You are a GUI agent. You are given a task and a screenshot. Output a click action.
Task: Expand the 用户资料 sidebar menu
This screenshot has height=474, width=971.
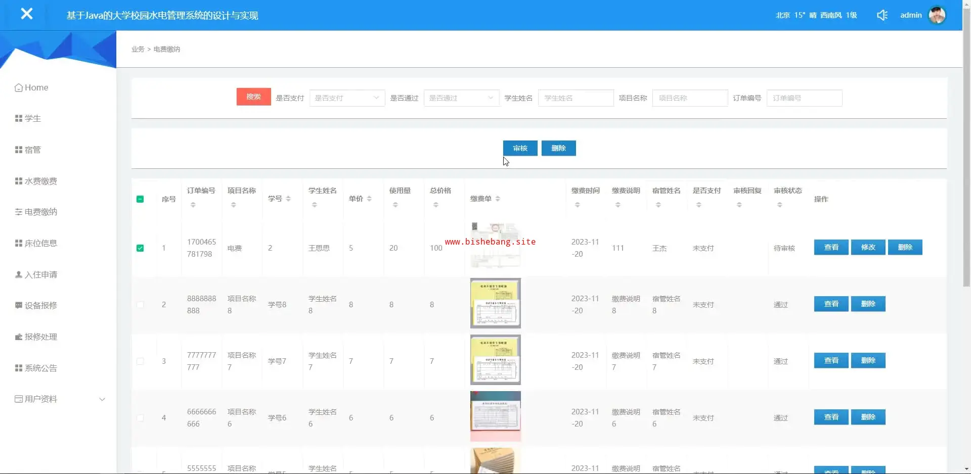tap(60, 399)
